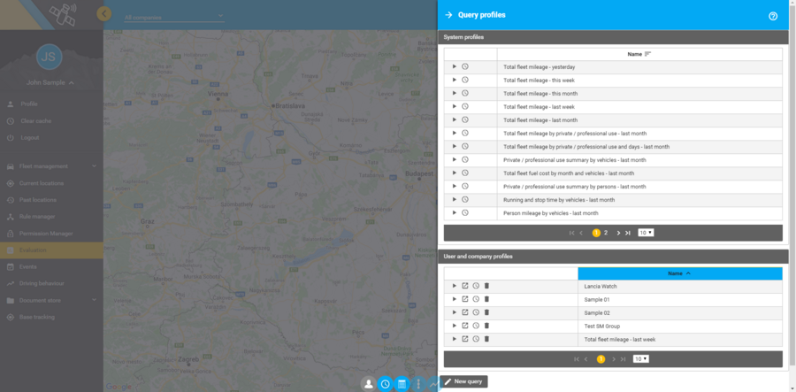Open the schedule clock for Test SM Group

(x=476, y=326)
